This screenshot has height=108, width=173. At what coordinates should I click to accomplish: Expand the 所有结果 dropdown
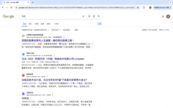click(56, 30)
